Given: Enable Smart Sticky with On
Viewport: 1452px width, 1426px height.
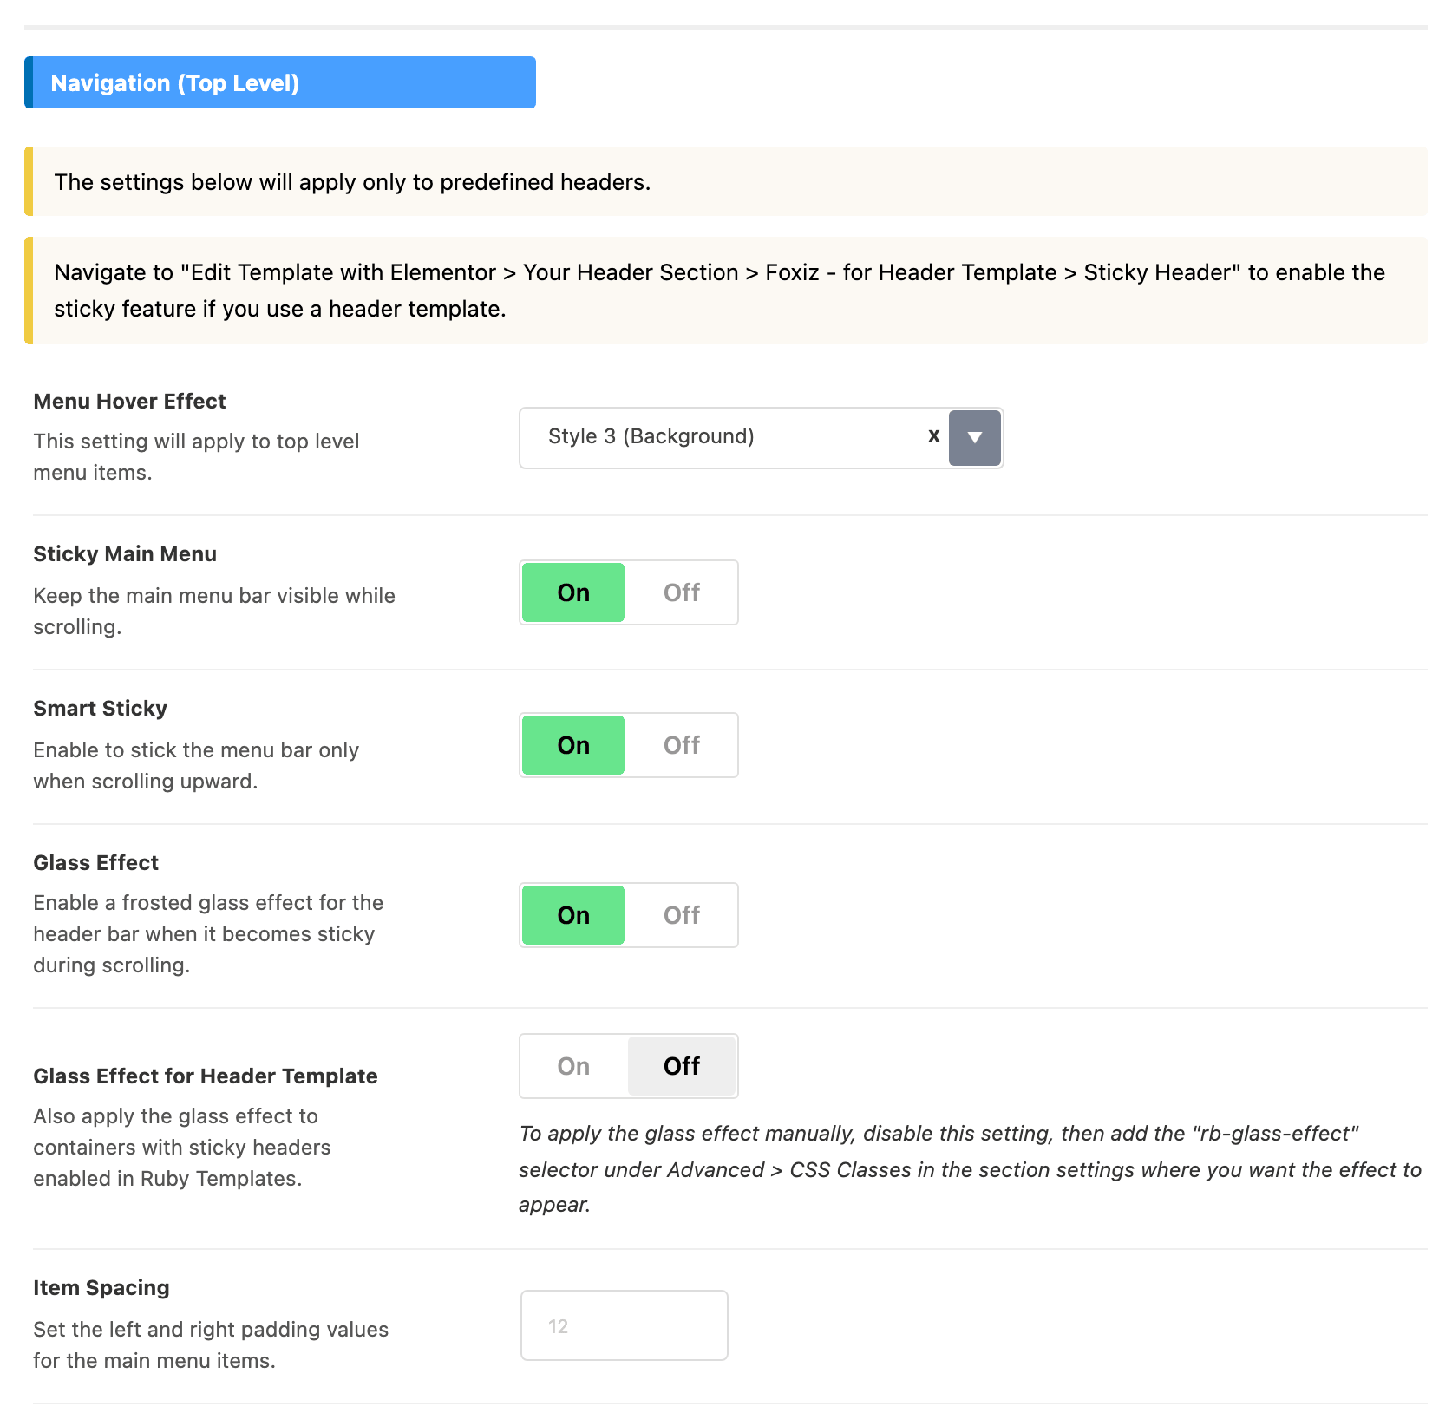Looking at the screenshot, I should click(573, 745).
